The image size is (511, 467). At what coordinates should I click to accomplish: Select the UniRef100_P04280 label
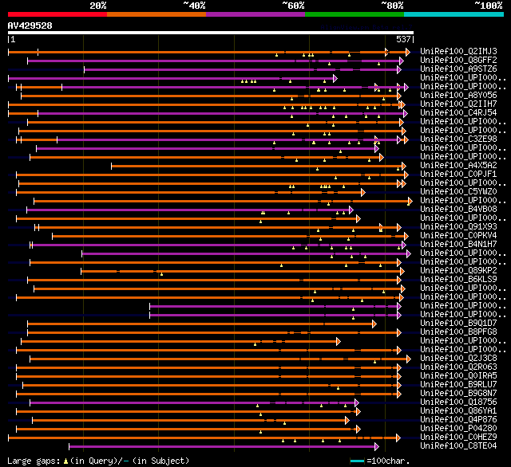(x=458, y=429)
